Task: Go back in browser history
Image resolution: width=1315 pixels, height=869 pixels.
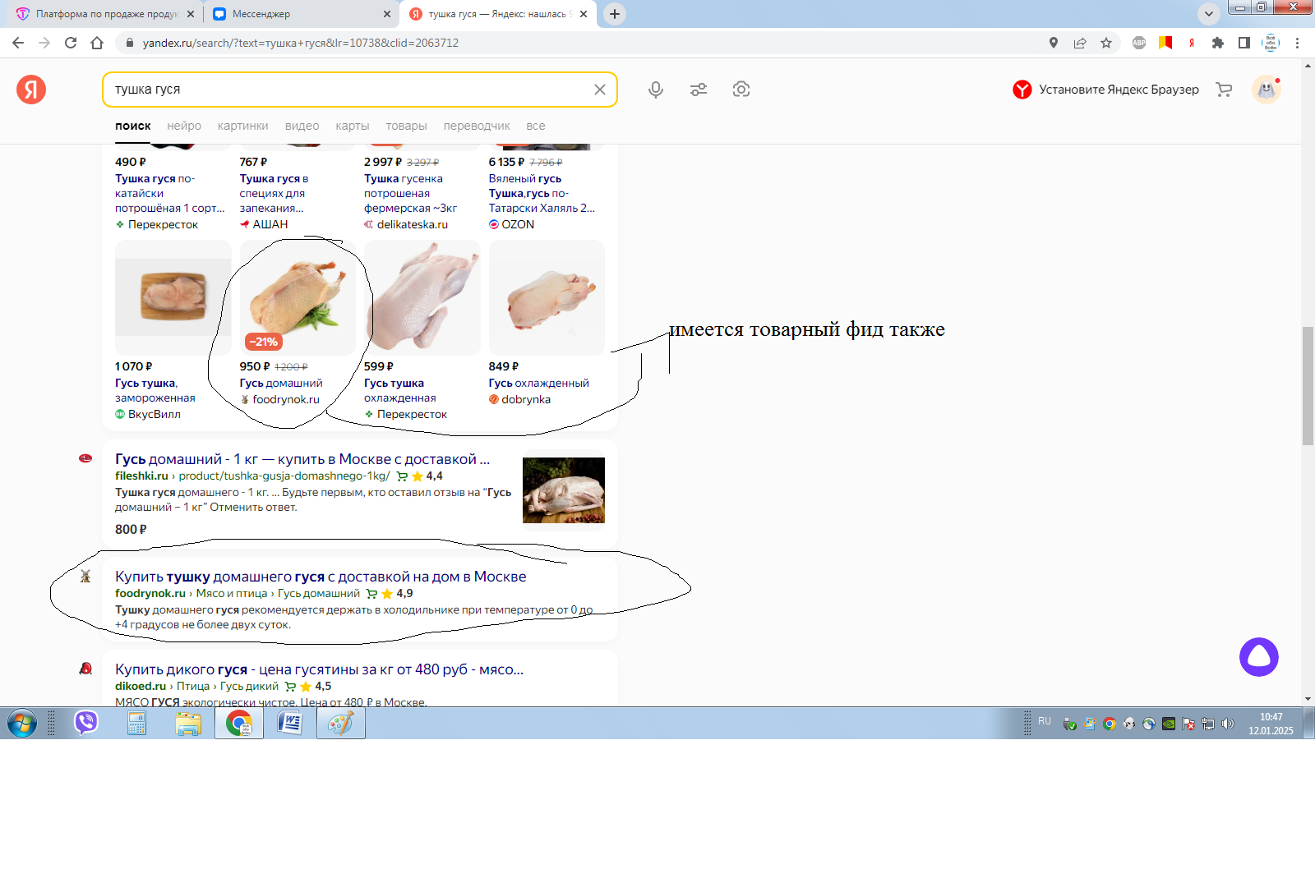Action: pyautogui.click(x=18, y=43)
